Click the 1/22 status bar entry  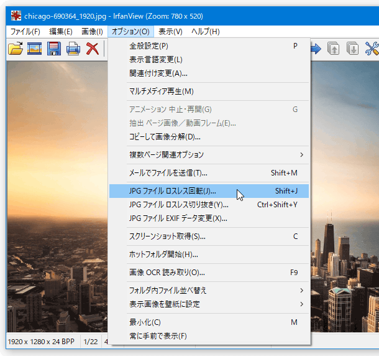tap(91, 342)
